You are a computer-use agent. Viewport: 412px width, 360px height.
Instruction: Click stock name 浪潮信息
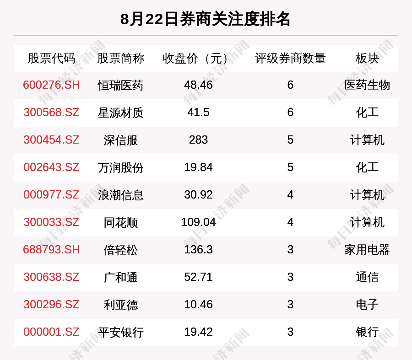click(120, 195)
